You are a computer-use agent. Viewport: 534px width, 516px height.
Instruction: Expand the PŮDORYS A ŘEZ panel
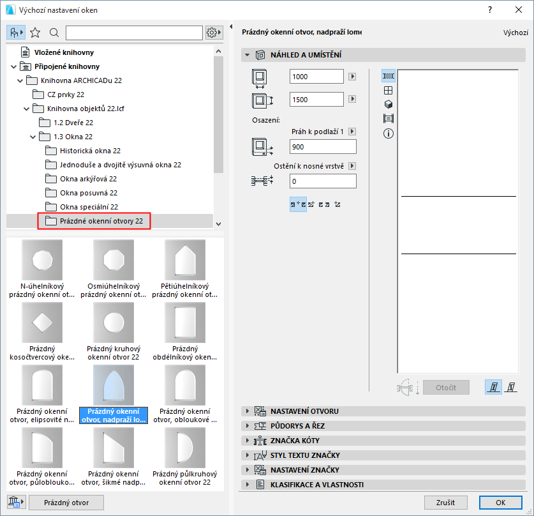248,426
